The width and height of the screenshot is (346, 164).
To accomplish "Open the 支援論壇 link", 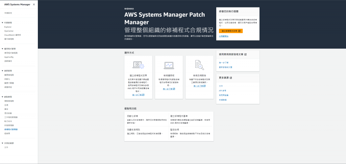I will point(223,100).
